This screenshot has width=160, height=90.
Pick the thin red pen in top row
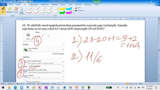coord(36,9)
